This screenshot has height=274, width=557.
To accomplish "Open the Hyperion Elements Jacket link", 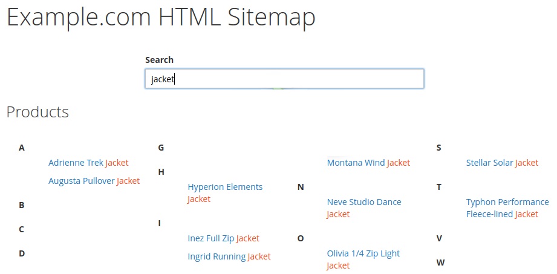I will pyautogui.click(x=225, y=193).
